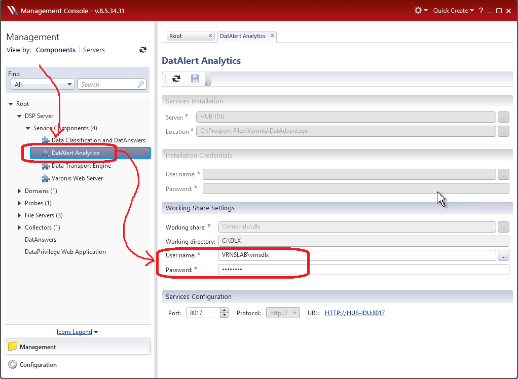518x379 pixels.
Task: Expand the Domains (1) node
Action: [19, 191]
